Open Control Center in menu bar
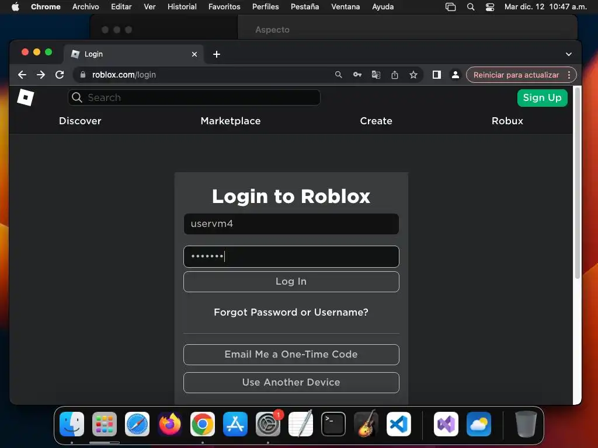 pos(490,7)
